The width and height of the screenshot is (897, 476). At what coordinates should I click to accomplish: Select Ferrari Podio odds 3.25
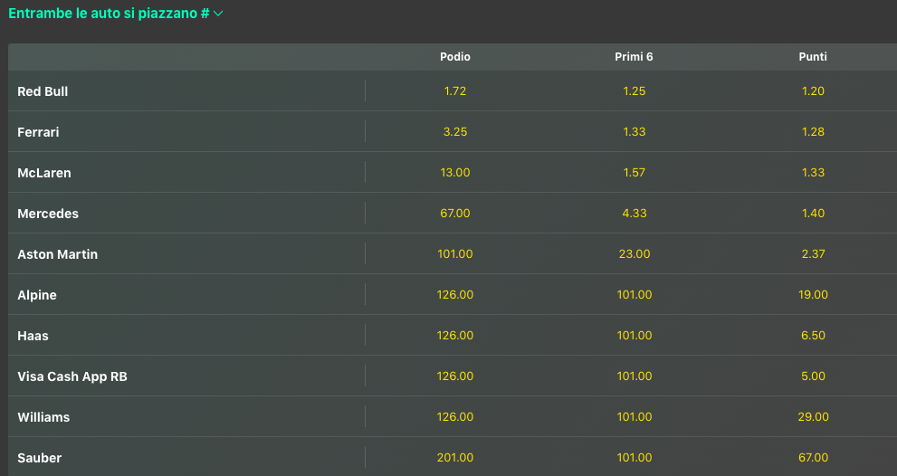click(x=455, y=132)
